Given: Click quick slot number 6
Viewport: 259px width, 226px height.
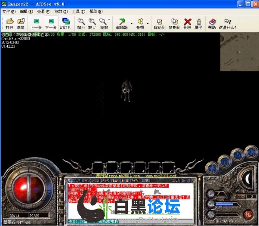Looking at the screenshot, I should click(168, 168).
